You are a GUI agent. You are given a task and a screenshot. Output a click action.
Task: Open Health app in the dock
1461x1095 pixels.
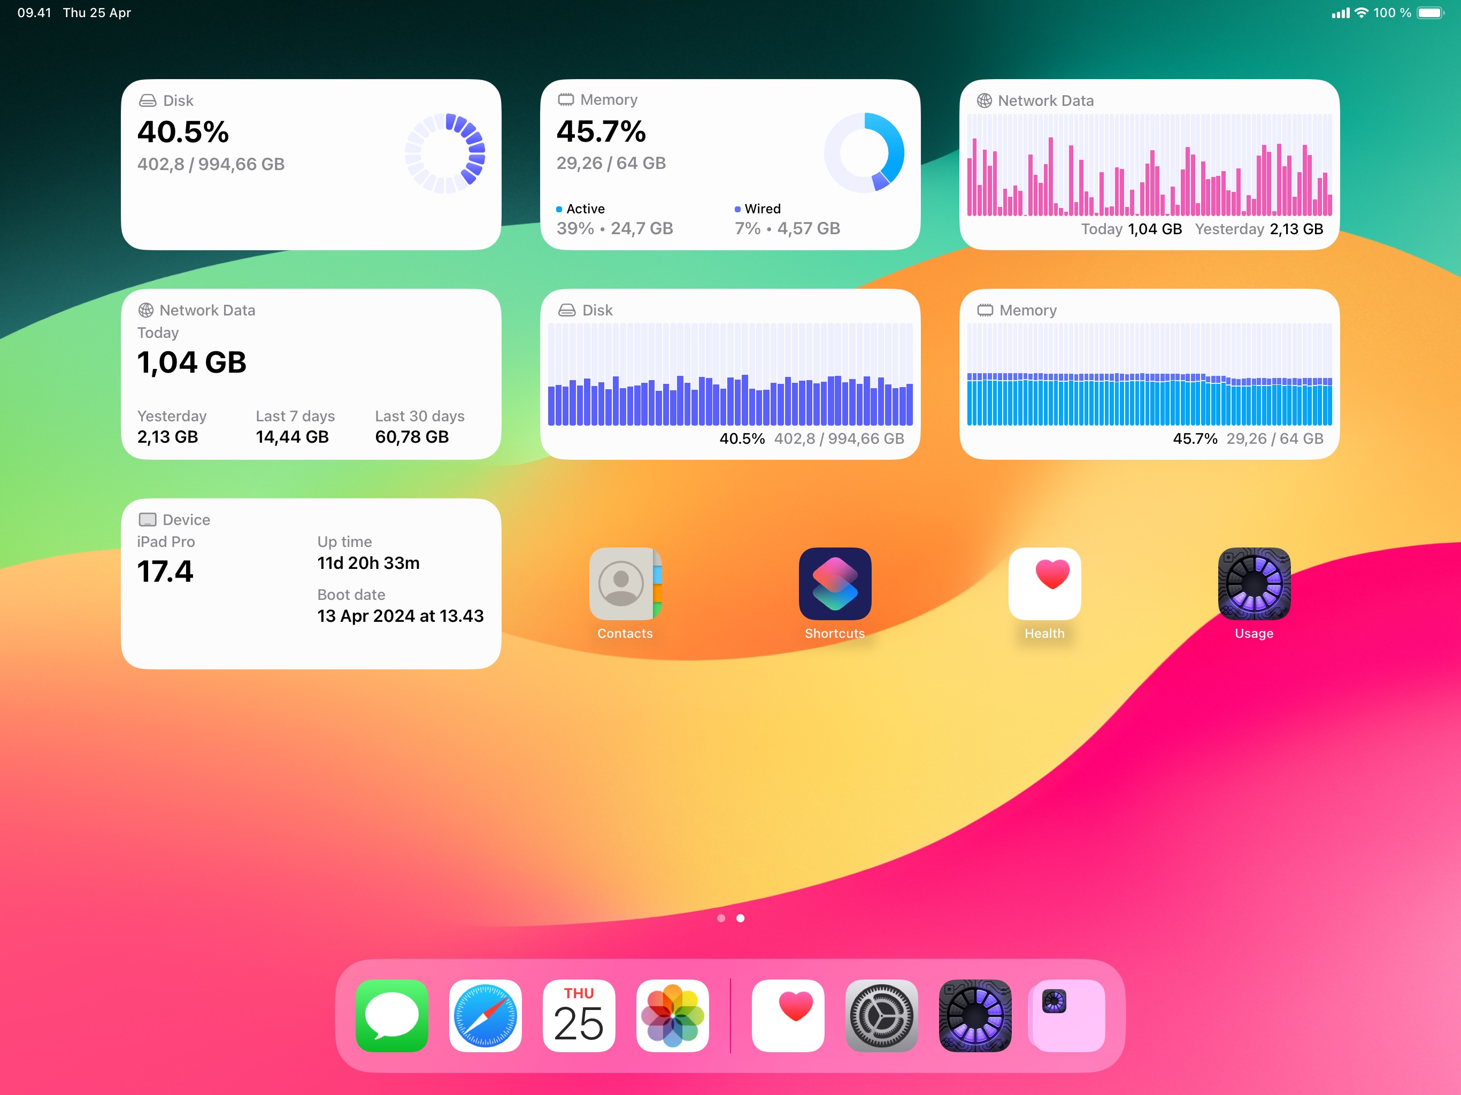point(788,1015)
